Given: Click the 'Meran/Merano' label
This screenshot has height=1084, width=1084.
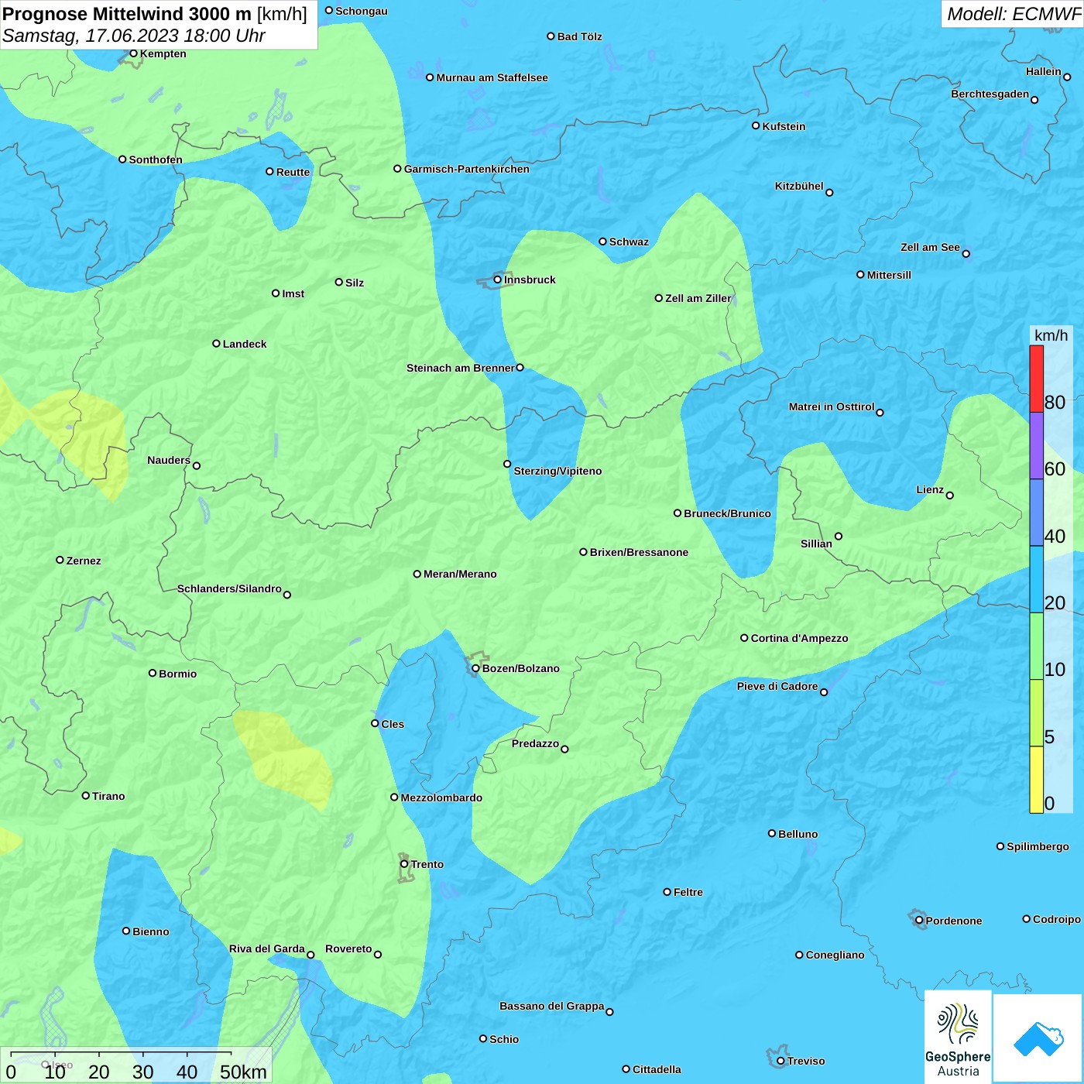Looking at the screenshot, I should click(460, 574).
